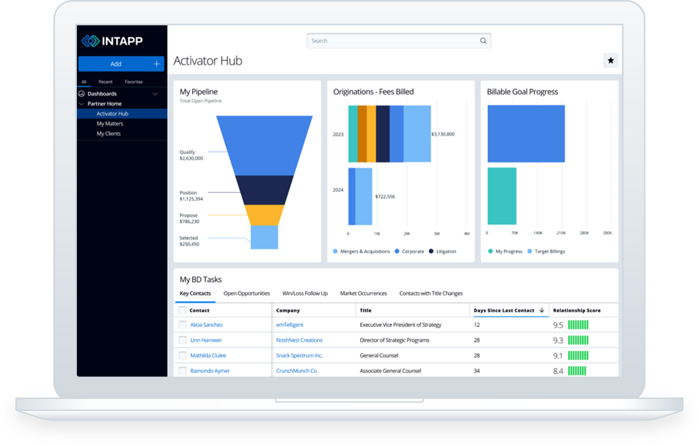This screenshot has height=446, width=699.
Task: Toggle the select-all checkbox in Contact header
Action: point(183,310)
